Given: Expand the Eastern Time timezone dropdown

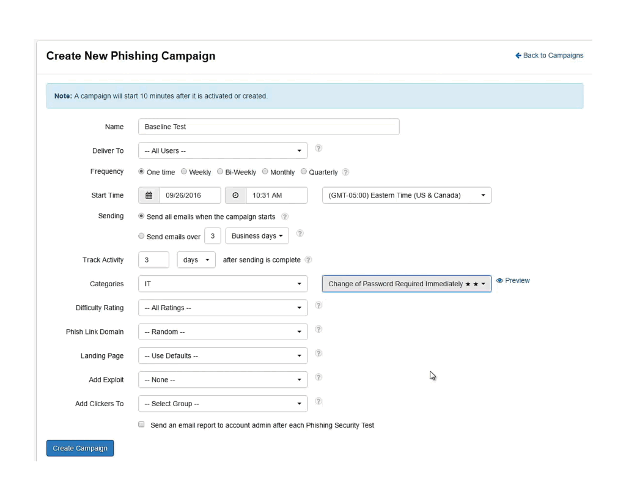Looking at the screenshot, I should click(x=407, y=196).
